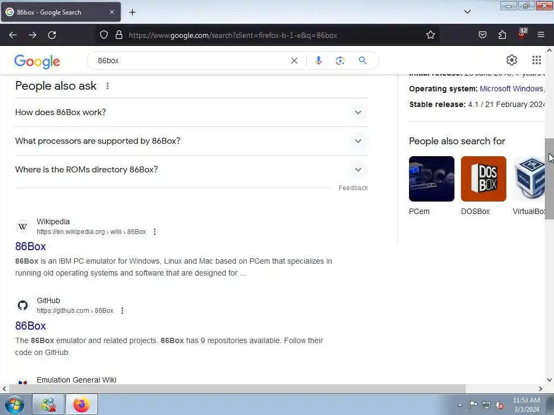
Task: Select the 86box - Google Search tab
Action: coord(61,12)
